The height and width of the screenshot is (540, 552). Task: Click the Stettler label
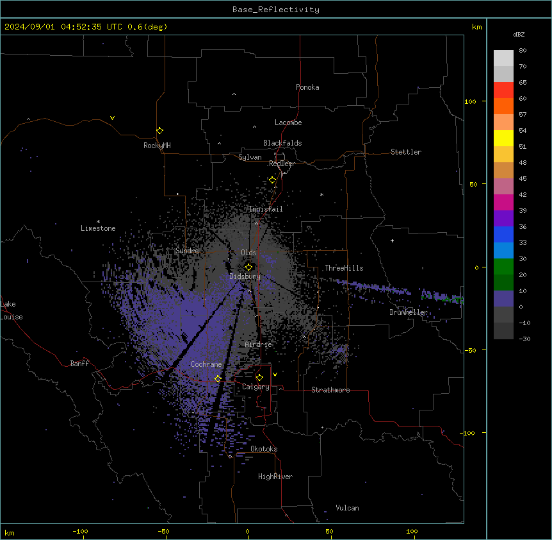(406, 152)
